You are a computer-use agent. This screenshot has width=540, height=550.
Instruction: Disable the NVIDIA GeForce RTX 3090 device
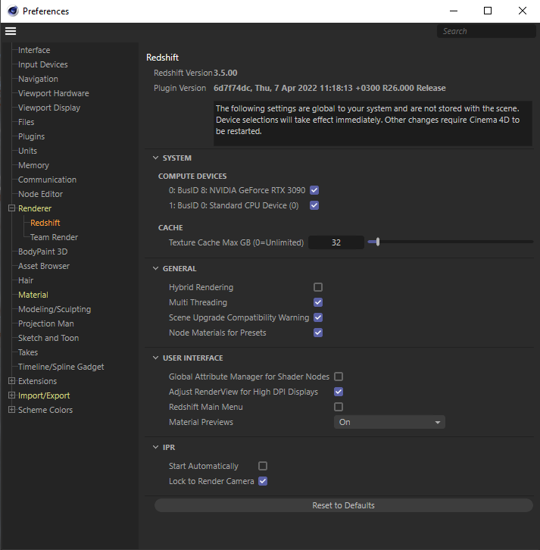[x=314, y=190]
